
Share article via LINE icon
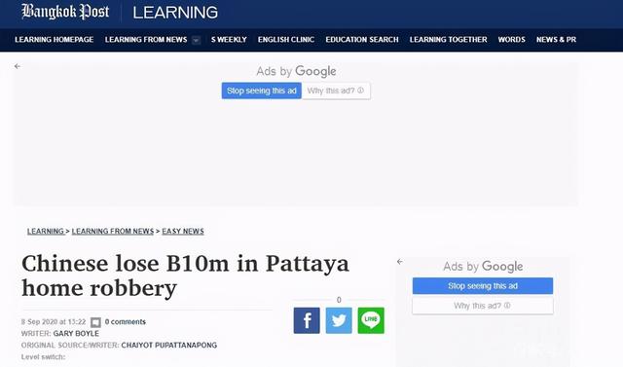tap(371, 320)
